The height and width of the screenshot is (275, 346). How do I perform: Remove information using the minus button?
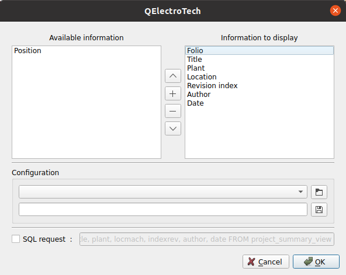click(173, 111)
